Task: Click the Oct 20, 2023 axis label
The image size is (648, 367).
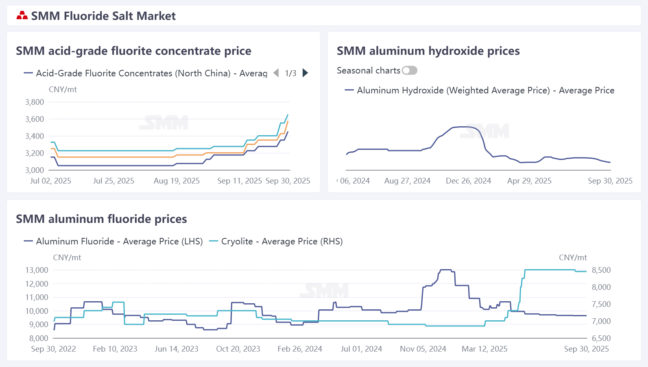Action: [x=238, y=349]
